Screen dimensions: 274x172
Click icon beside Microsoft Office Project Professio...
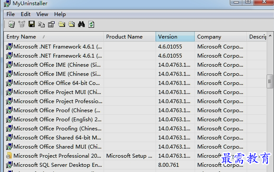click(9, 101)
